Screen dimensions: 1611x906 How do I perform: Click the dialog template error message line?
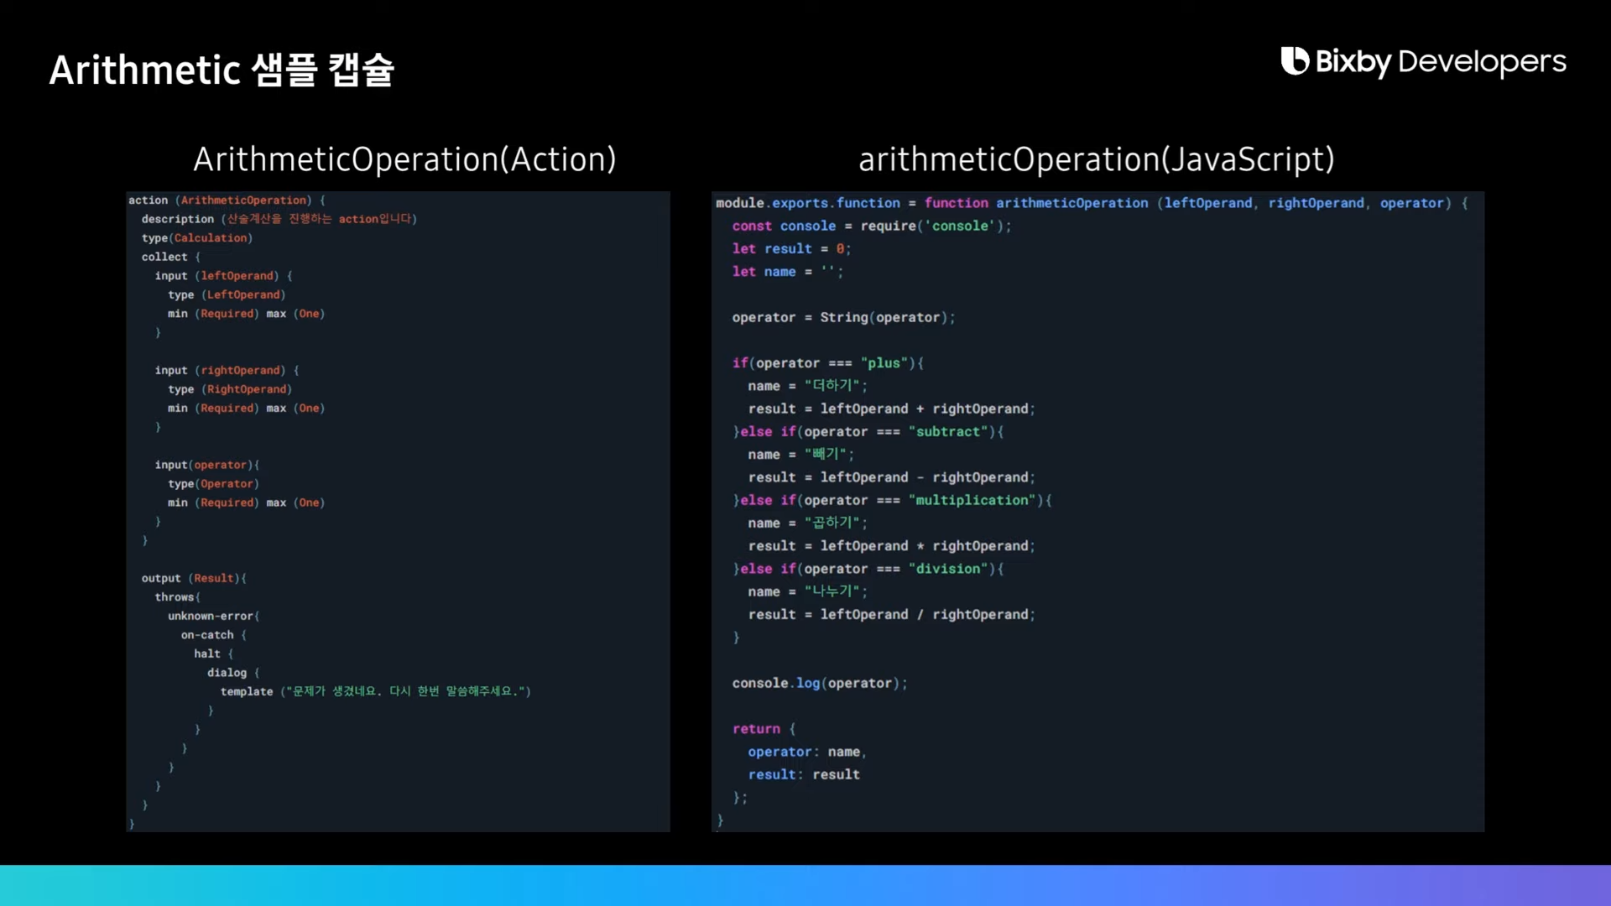pyautogui.click(x=375, y=692)
